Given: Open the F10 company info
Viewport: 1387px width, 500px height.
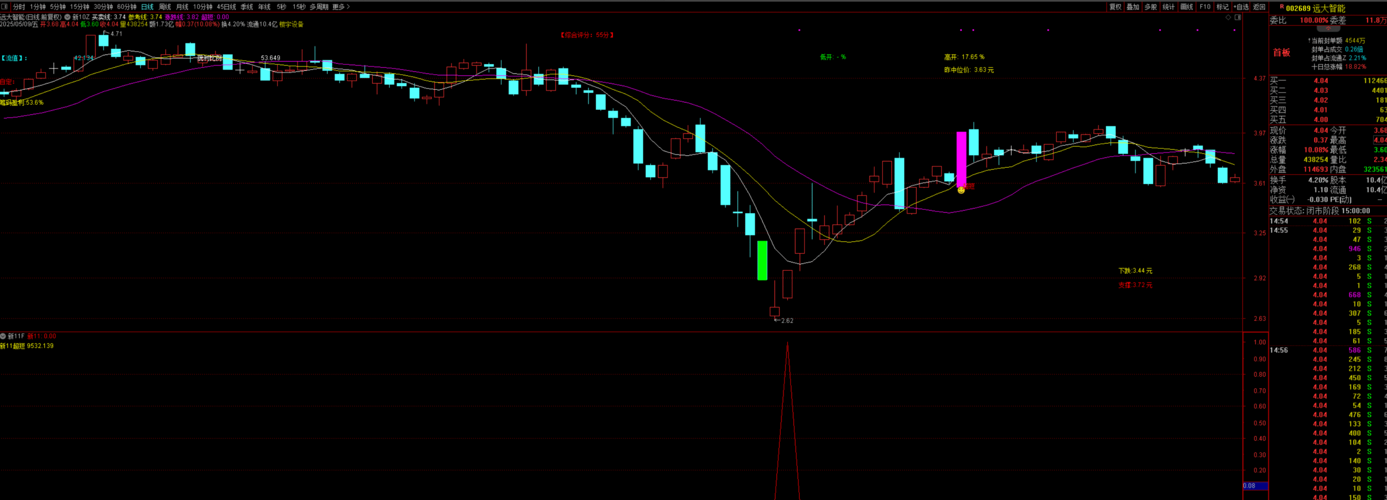Looking at the screenshot, I should [x=1205, y=6].
